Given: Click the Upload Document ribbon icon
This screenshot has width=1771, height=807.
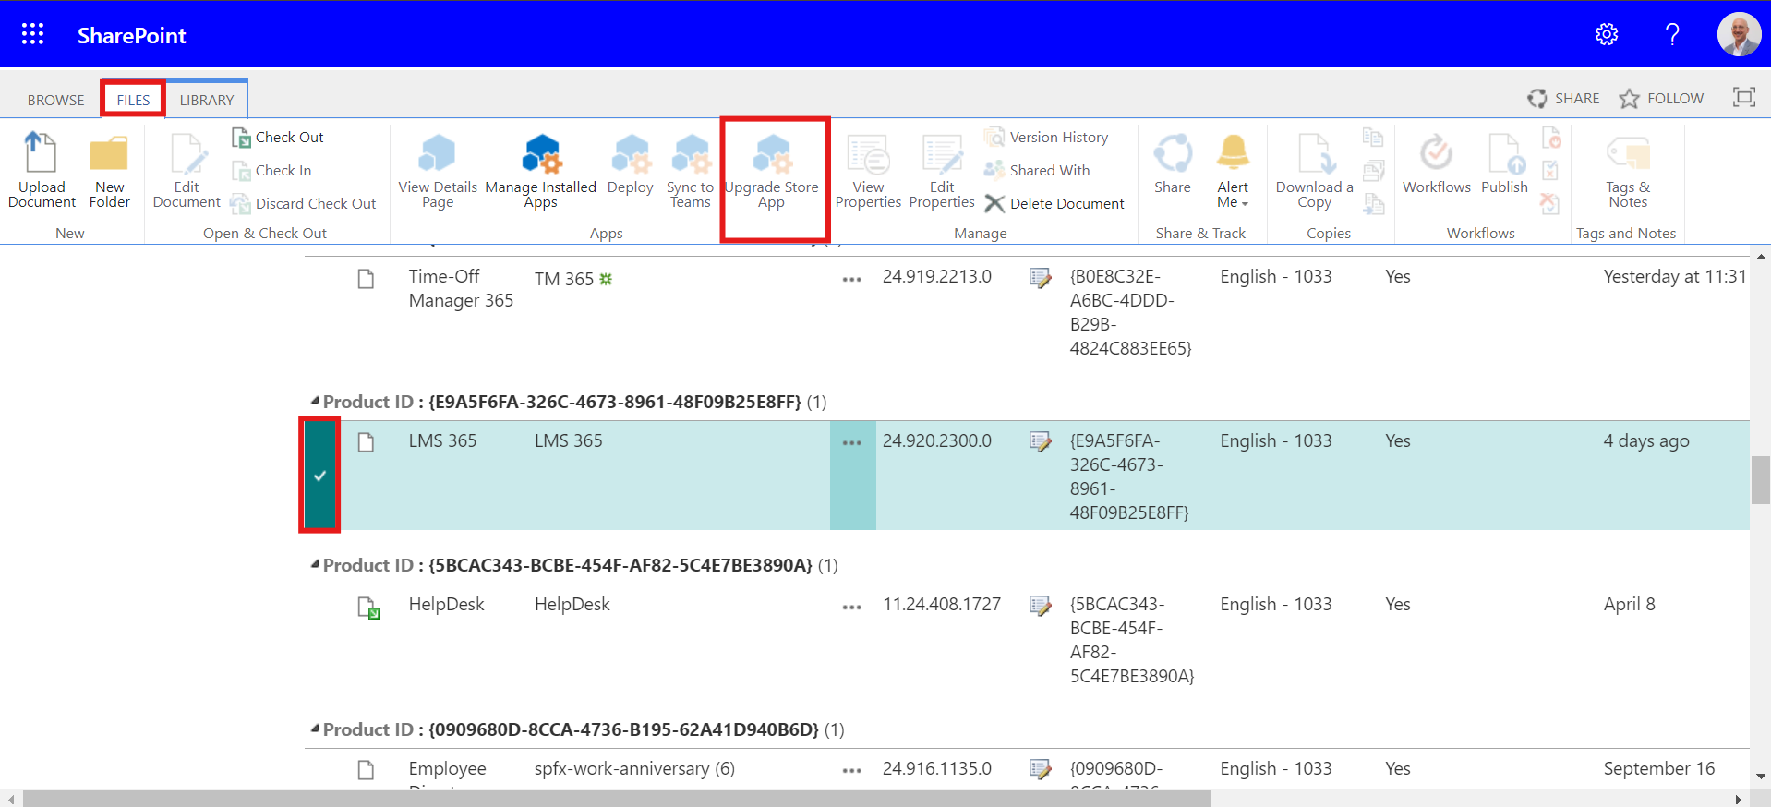Looking at the screenshot, I should tap(42, 170).
